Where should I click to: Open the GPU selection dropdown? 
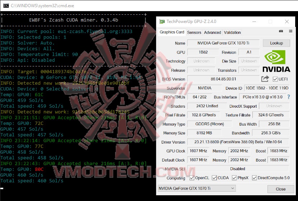click(197, 188)
